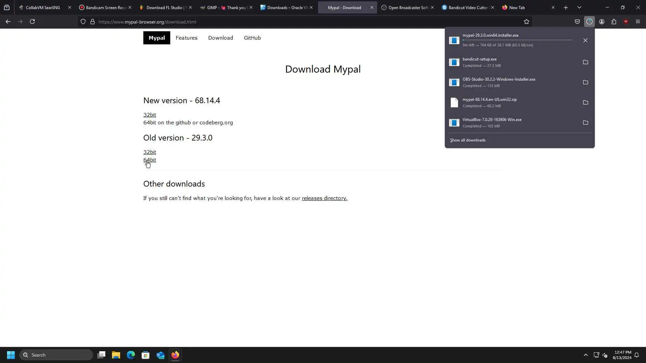This screenshot has height=363, width=646.
Task: Click Show all downloads
Action: click(x=468, y=140)
